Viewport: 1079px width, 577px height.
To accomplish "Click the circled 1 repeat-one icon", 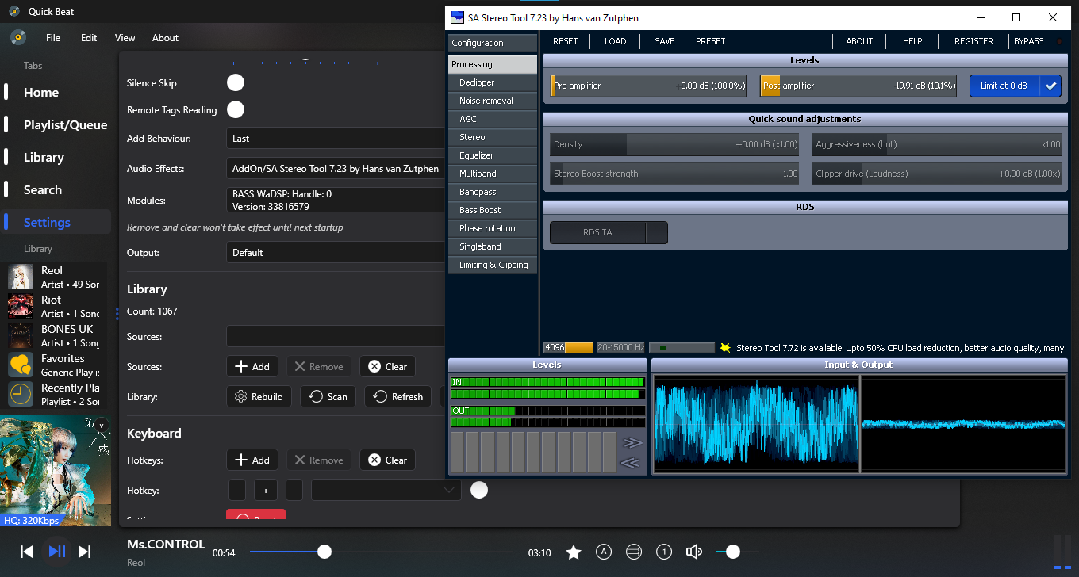I will [665, 552].
